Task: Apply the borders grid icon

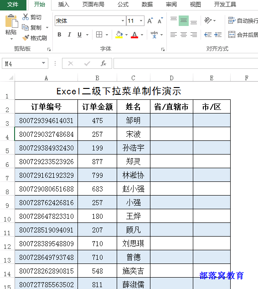Action: [99, 35]
